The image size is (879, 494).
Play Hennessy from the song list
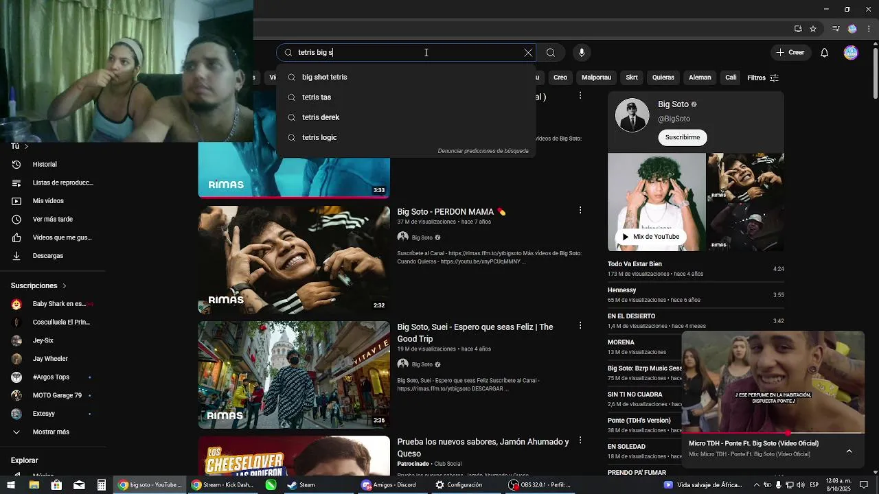pos(696,295)
